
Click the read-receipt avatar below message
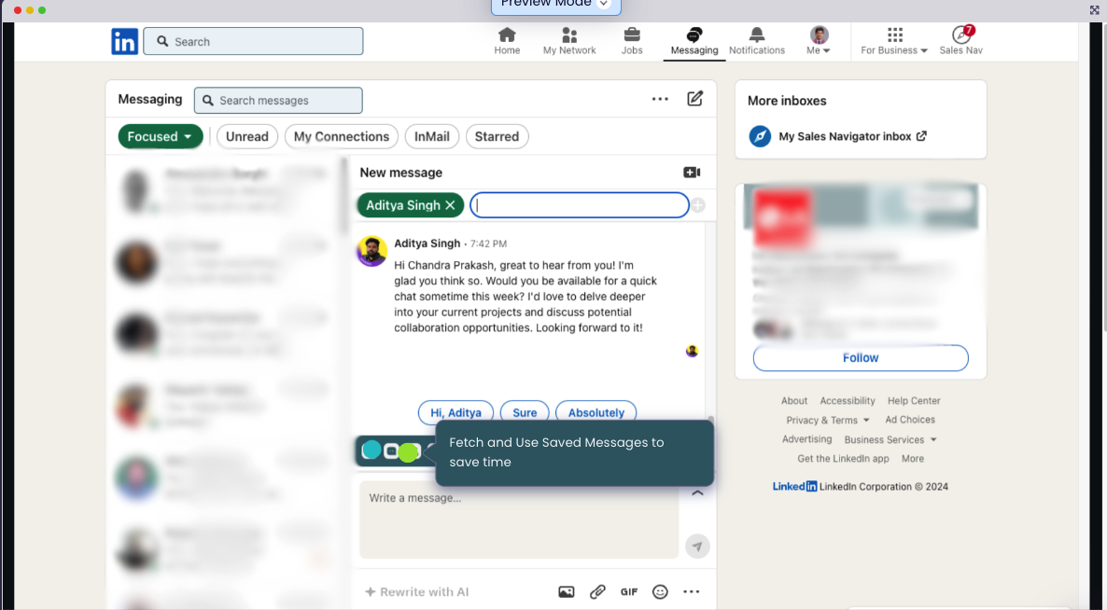[692, 352]
